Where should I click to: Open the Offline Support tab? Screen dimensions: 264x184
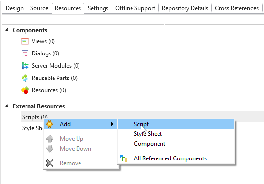(x=135, y=8)
